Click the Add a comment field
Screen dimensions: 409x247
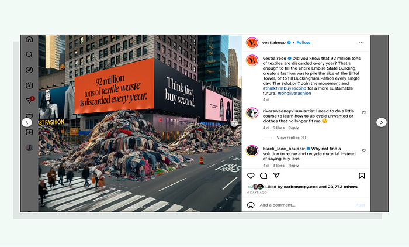[x=305, y=205]
